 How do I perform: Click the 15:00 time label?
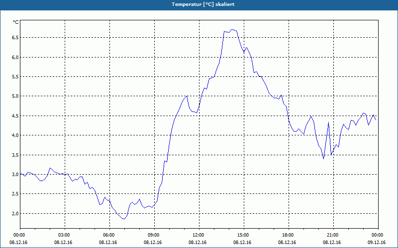pos(243,235)
